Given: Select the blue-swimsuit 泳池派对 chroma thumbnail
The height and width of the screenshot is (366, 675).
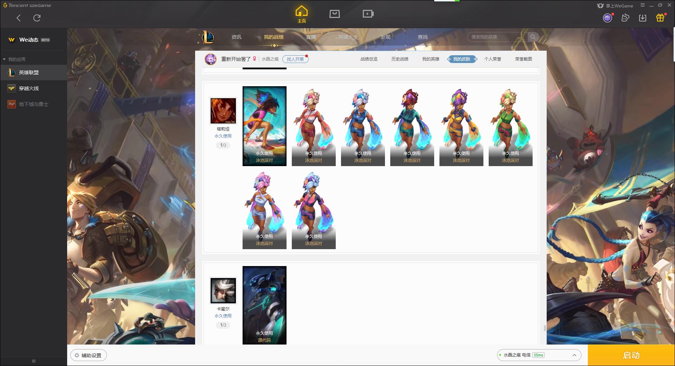Looking at the screenshot, I should [x=363, y=126].
